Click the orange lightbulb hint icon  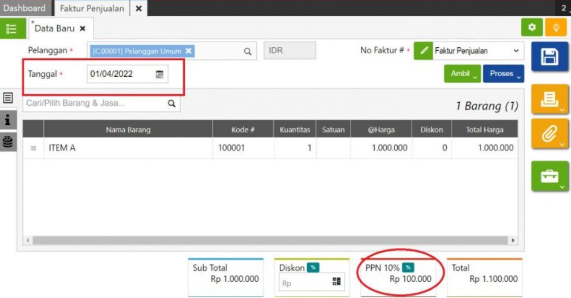coord(555,27)
